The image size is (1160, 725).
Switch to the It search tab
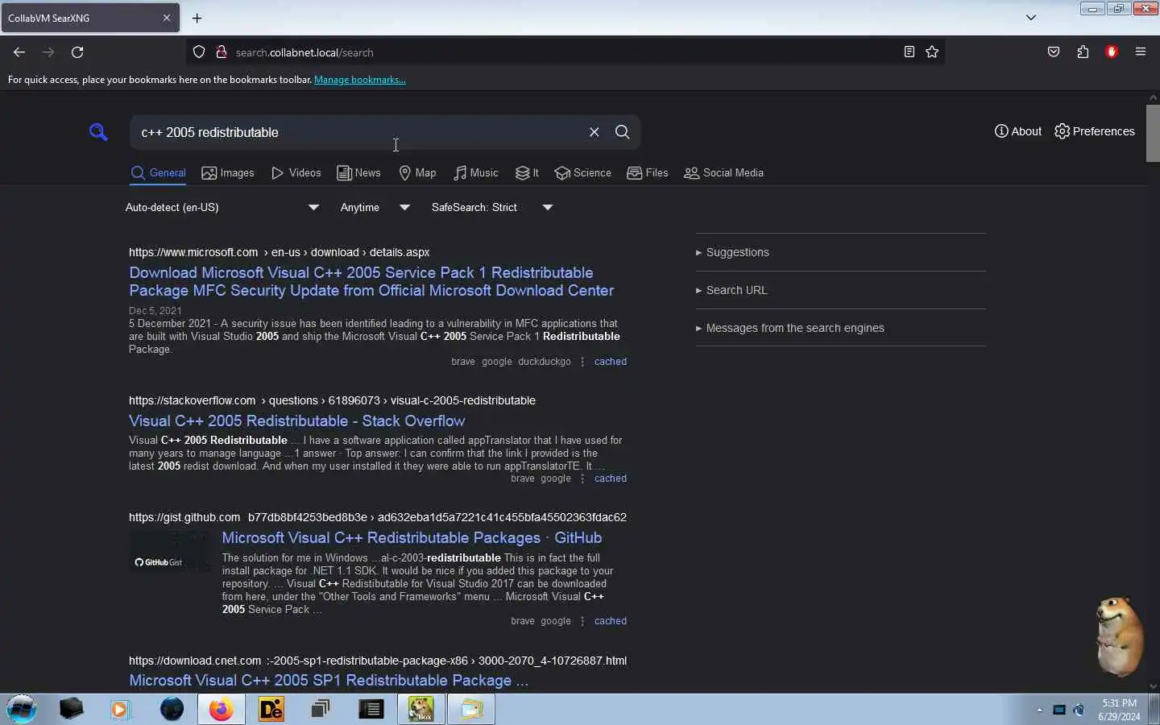click(527, 173)
